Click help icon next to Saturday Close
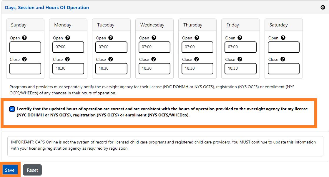 [283, 59]
